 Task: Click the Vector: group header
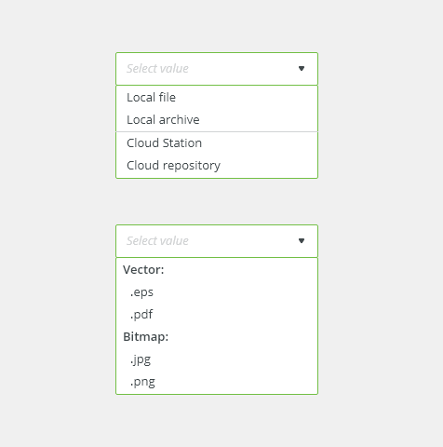143,270
